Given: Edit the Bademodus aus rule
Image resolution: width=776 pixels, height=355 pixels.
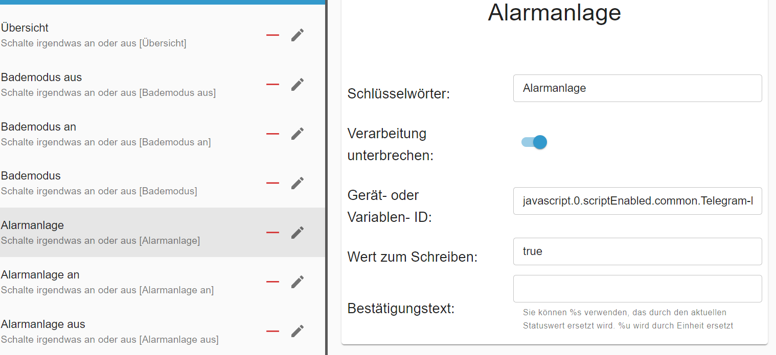Looking at the screenshot, I should coord(298,85).
